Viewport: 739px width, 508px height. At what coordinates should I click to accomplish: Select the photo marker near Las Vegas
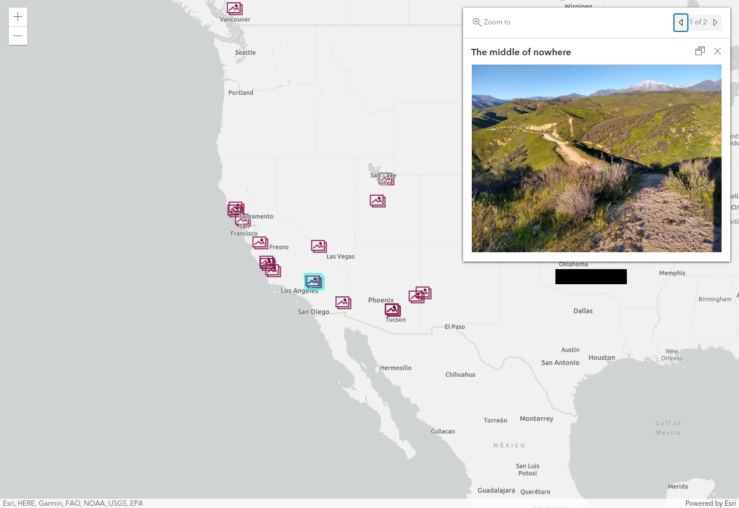pos(319,246)
